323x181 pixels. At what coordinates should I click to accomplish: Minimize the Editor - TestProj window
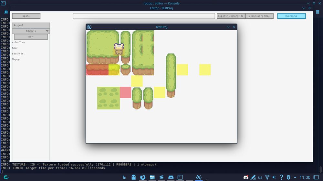click(304, 8)
